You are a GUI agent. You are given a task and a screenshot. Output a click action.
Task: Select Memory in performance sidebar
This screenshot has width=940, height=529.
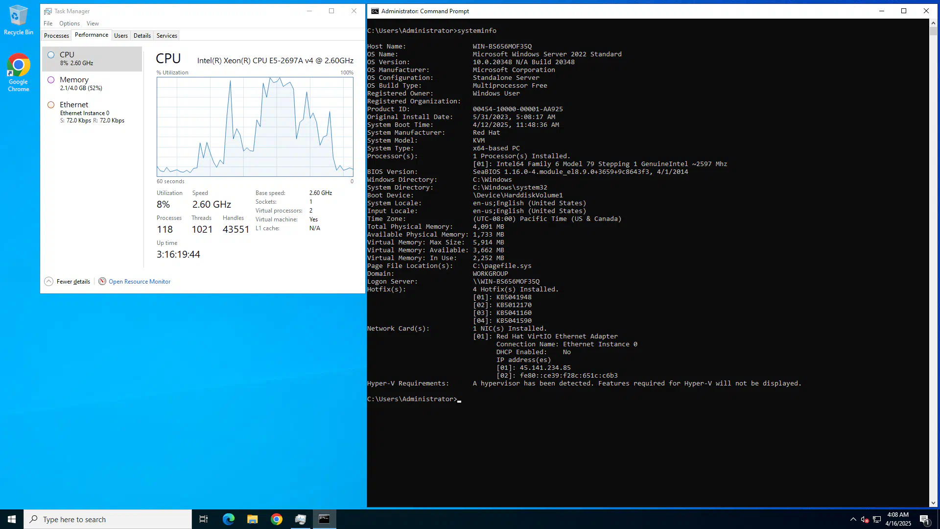[92, 84]
